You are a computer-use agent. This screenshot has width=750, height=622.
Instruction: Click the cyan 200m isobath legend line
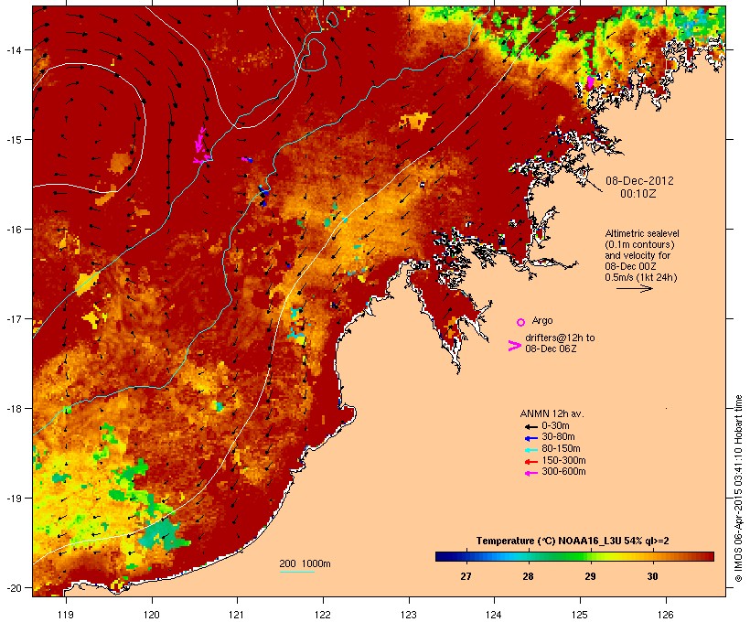pos(296,572)
